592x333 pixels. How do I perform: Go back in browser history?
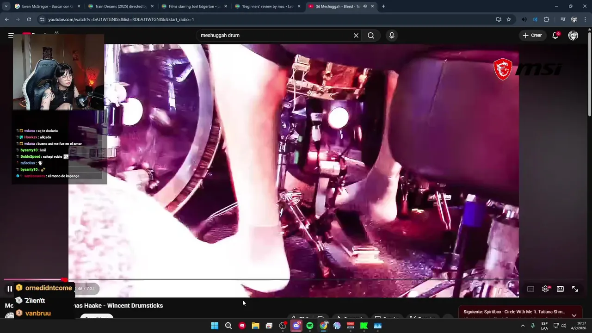(x=7, y=19)
